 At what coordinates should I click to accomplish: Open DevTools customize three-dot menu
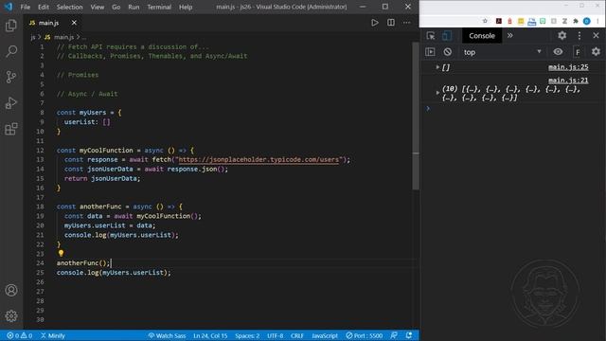[x=579, y=36]
